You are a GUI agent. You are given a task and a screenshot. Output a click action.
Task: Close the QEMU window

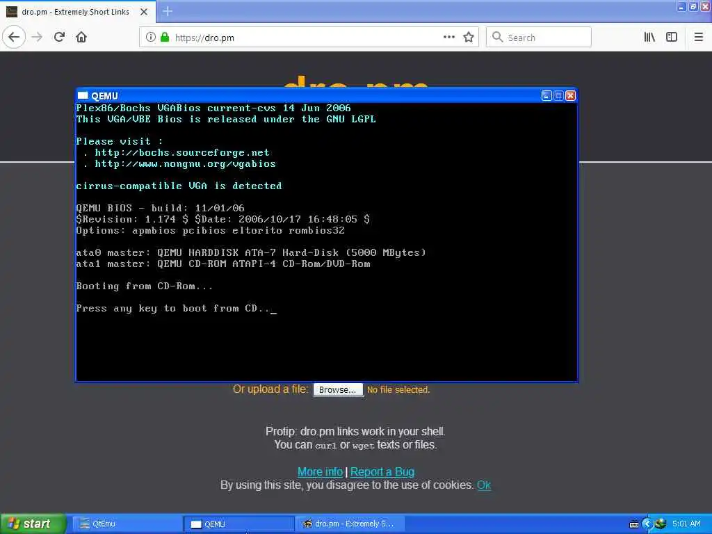(x=570, y=96)
